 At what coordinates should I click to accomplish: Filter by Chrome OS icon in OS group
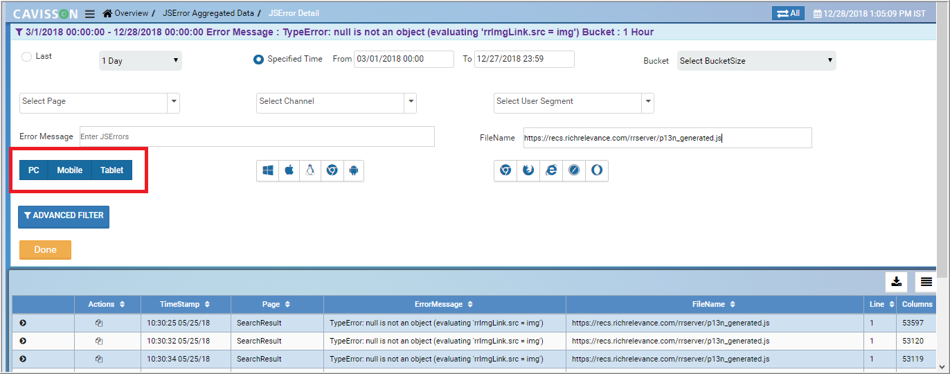332,170
